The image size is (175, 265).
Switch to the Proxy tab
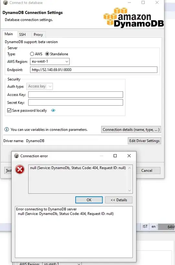pos(38,34)
